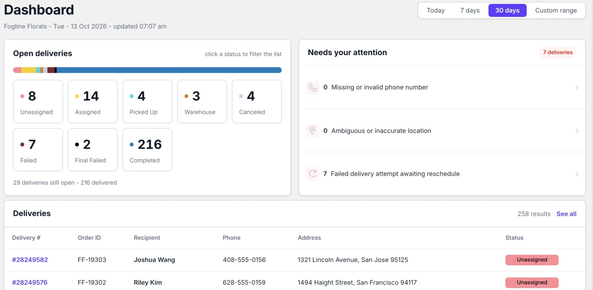Click the Status column header
The height and width of the screenshot is (290, 593).
click(514, 238)
